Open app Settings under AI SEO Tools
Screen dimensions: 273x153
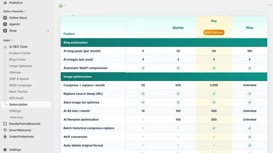click(x=15, y=111)
